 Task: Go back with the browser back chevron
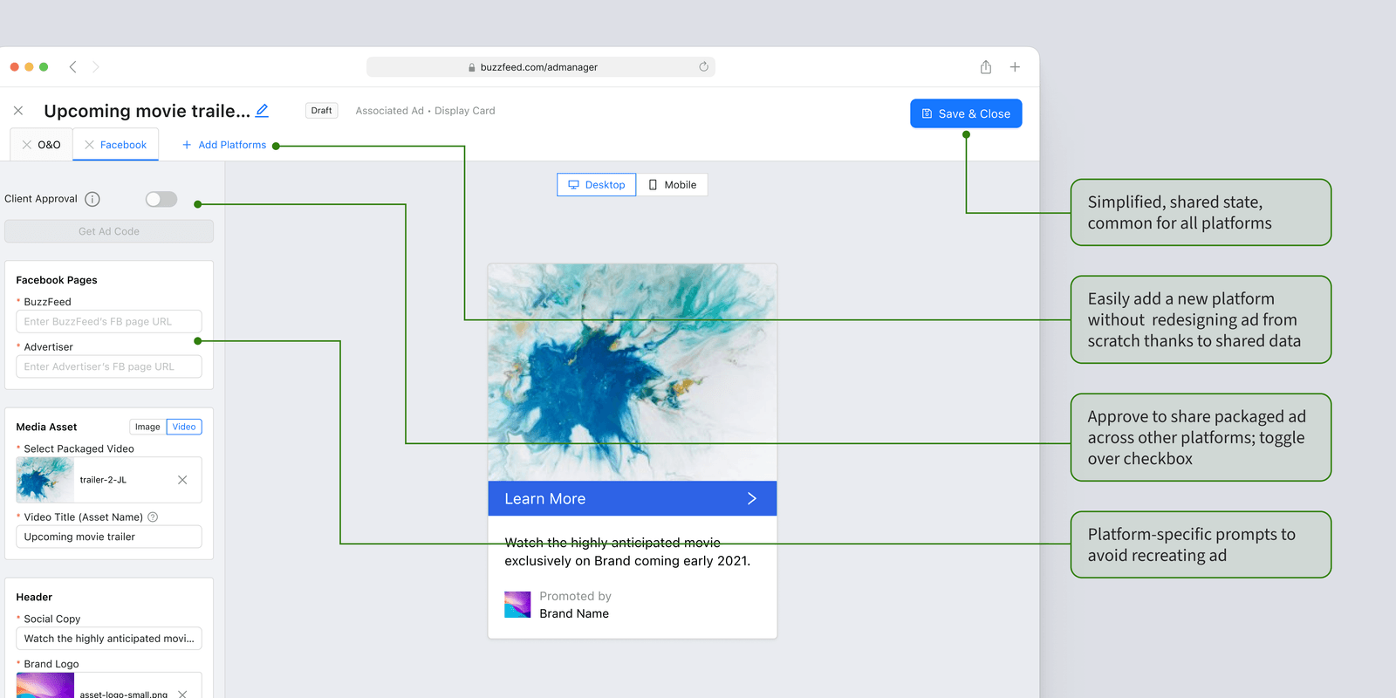tap(73, 67)
